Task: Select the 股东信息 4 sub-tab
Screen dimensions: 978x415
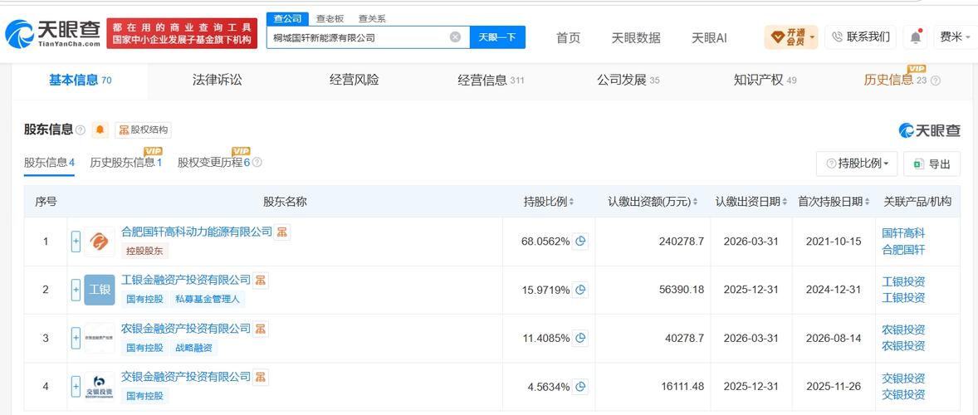Action: click(49, 163)
